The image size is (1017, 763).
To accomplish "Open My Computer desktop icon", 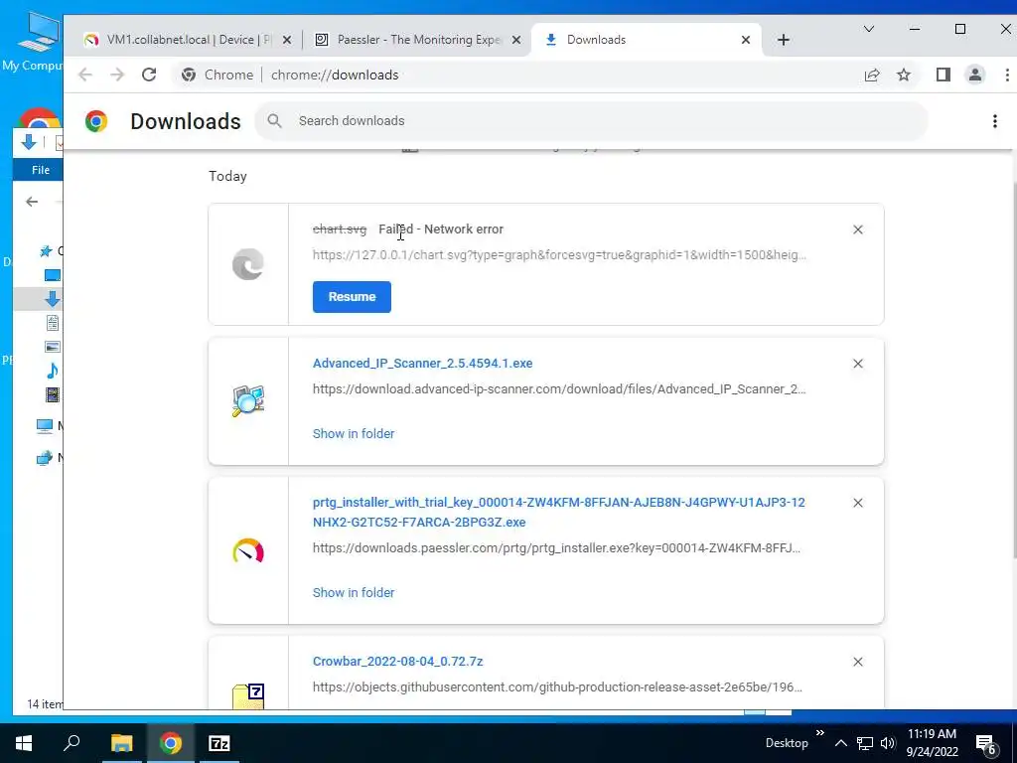I will click(33, 43).
